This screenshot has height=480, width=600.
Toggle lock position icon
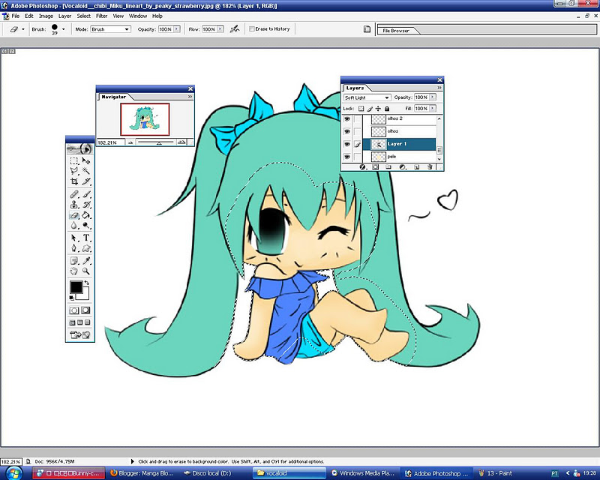pos(378,109)
